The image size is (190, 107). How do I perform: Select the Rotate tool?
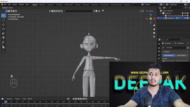point(4,29)
